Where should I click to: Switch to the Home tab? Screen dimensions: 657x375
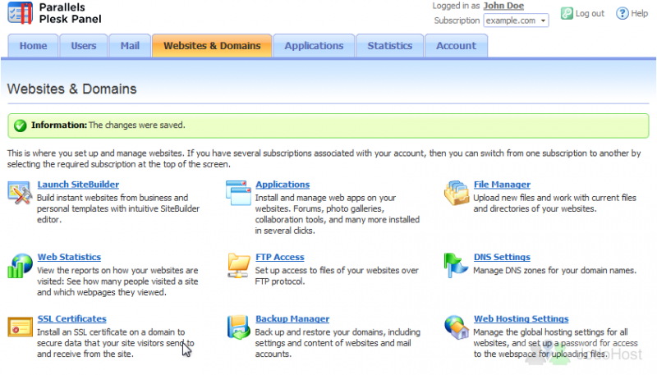click(33, 46)
